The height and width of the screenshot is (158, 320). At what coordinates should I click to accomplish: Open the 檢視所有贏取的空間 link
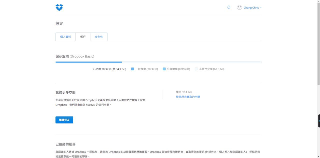188,97
